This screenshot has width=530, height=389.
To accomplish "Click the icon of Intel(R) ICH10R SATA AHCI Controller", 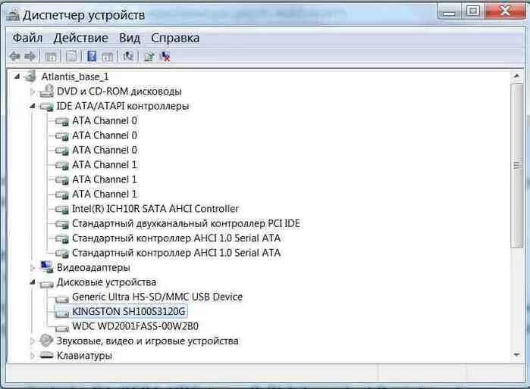I will pos(62,209).
